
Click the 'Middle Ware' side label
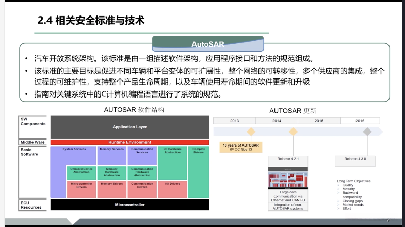[33, 142]
